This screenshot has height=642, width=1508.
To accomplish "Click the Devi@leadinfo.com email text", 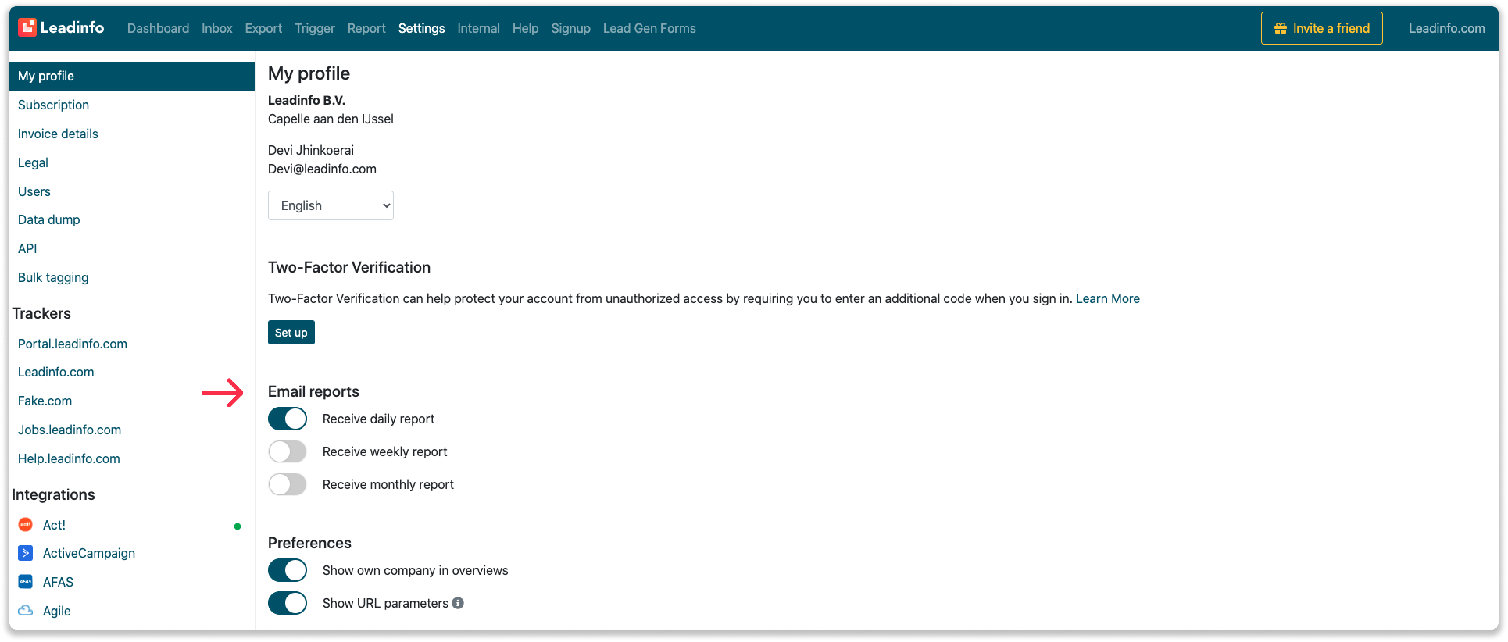I will click(322, 169).
